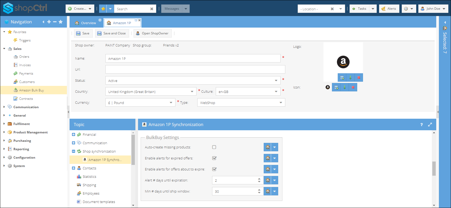This screenshot has width=451, height=208.
Task: Open the John Doe user menu
Action: pos(433,9)
